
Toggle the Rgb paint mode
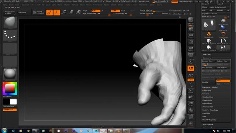click(x=96, y=11)
